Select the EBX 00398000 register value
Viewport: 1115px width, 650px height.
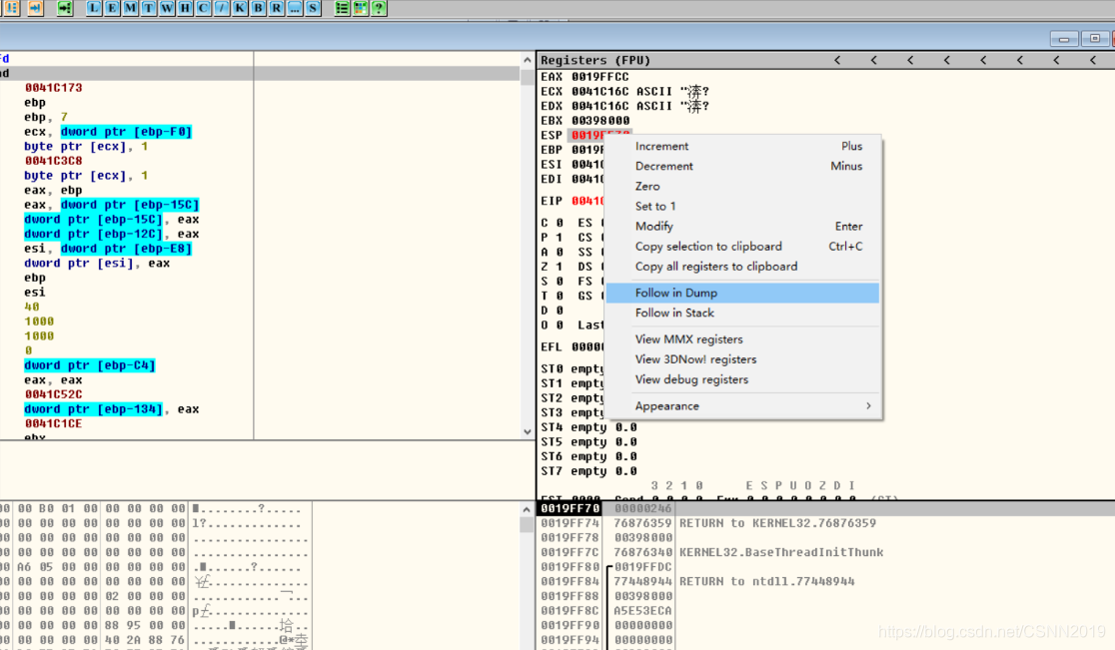point(600,121)
